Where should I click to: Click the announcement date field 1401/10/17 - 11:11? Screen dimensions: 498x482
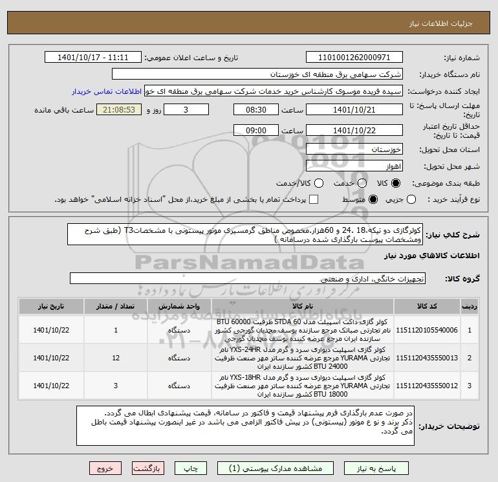coord(92,57)
